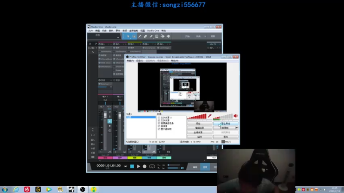Click the 00001.01.01.00 time display
Screen dimensions: 344x193
coord(109,166)
